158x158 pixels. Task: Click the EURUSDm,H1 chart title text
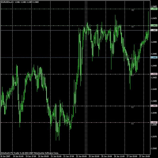[x=7, y=2]
